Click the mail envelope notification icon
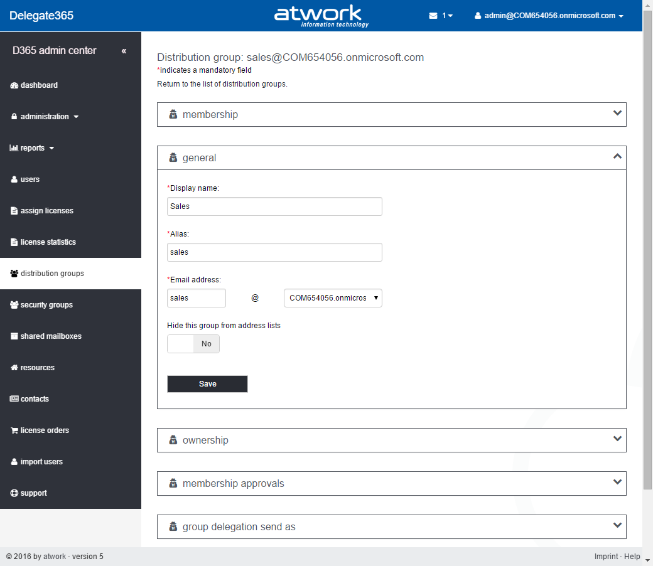 tap(433, 16)
